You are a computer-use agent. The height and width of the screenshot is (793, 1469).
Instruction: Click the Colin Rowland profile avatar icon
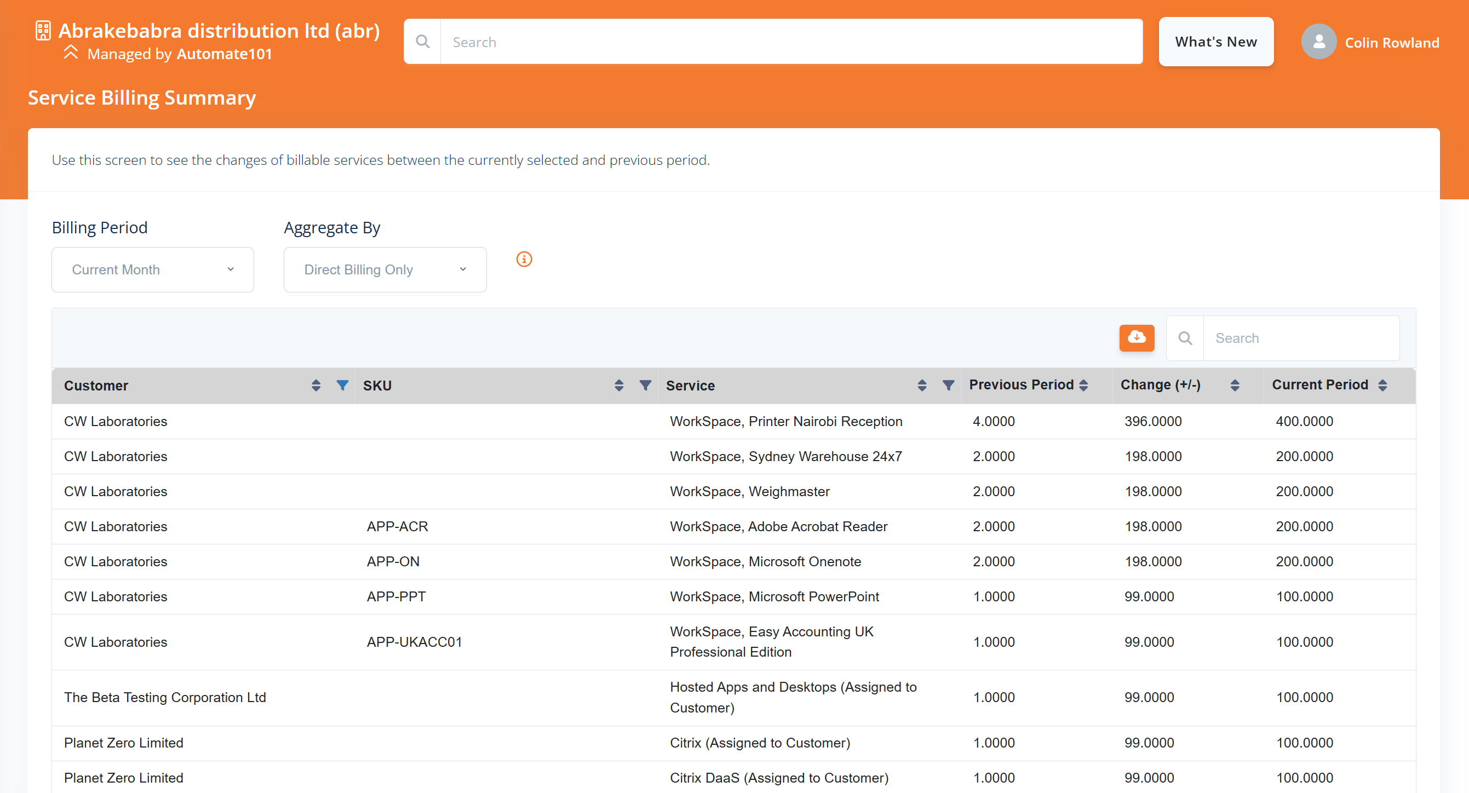tap(1319, 41)
